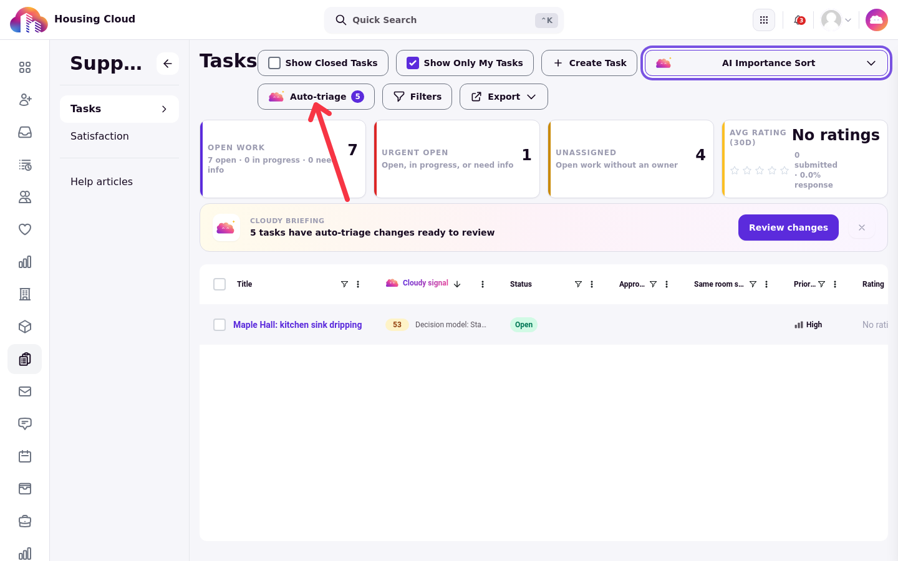
Task: Click the Create Task button
Action: coord(589,63)
